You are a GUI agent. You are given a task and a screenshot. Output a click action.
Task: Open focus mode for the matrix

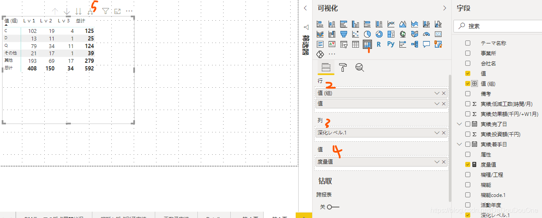pos(117,11)
